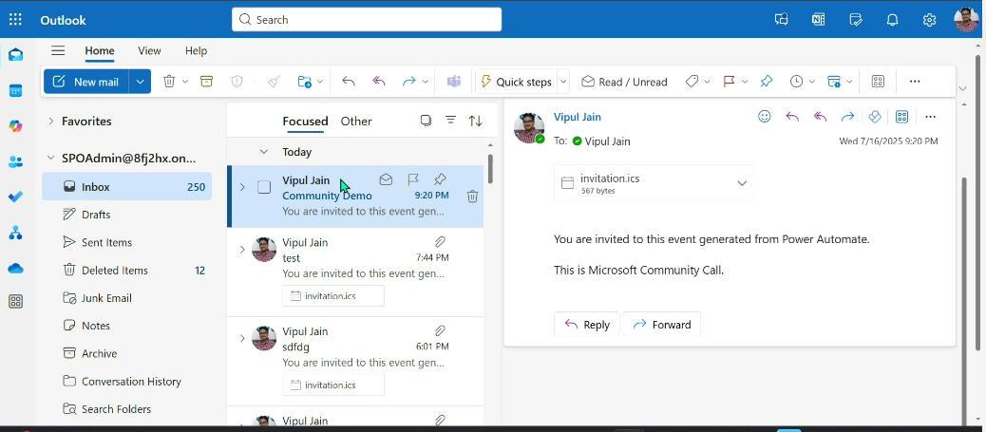This screenshot has height=432, width=986.
Task: Click the Forward button below message
Action: (x=661, y=325)
